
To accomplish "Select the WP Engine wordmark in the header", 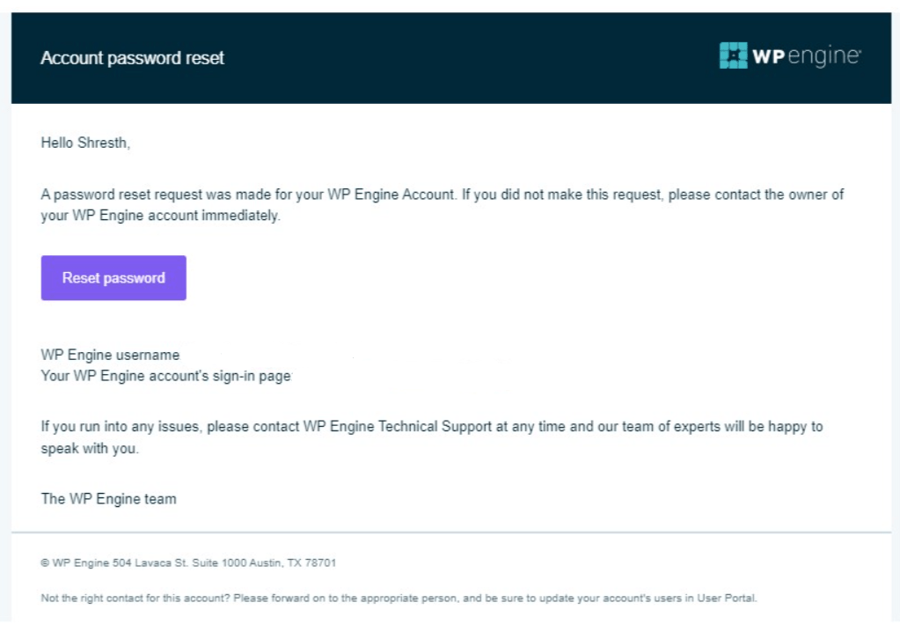I will [805, 55].
